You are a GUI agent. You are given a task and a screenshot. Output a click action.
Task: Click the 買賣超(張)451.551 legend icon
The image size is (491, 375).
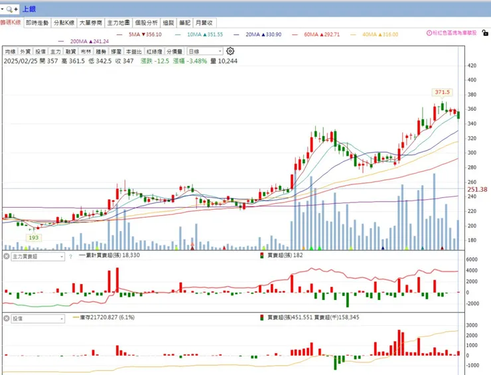click(x=262, y=317)
